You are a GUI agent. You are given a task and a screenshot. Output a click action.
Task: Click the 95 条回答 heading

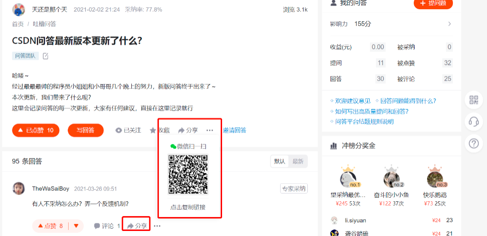click(27, 161)
